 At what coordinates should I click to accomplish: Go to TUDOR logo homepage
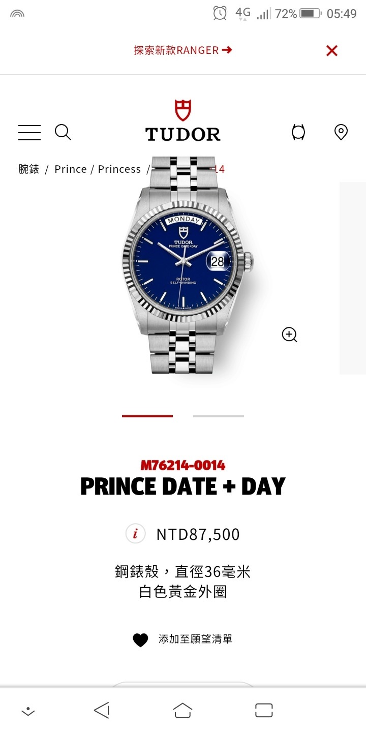click(183, 120)
